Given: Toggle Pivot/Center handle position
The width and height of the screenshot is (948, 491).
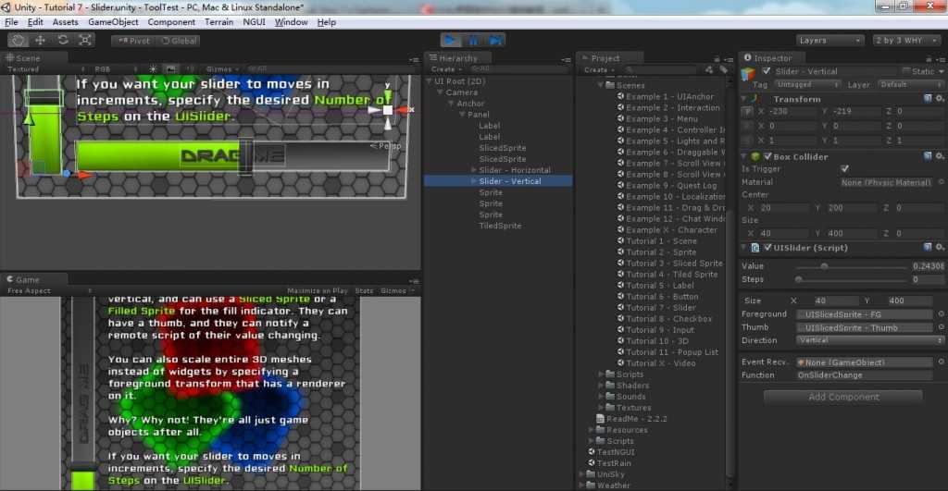Looking at the screenshot, I should (x=133, y=41).
